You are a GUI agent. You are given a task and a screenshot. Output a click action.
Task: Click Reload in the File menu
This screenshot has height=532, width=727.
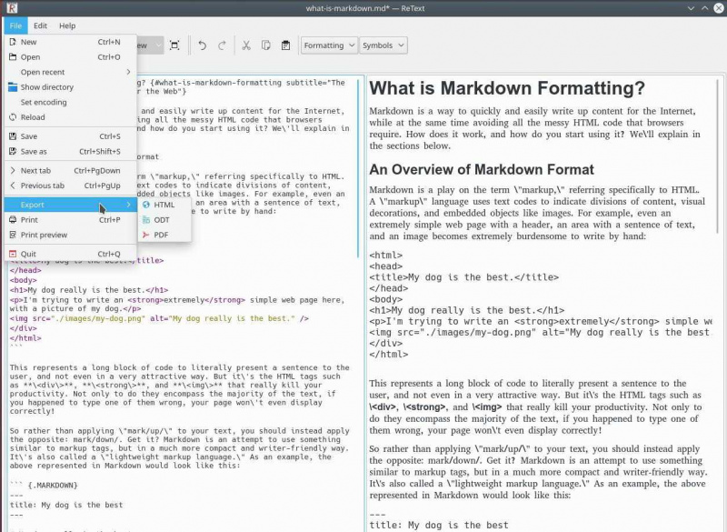(x=71, y=117)
